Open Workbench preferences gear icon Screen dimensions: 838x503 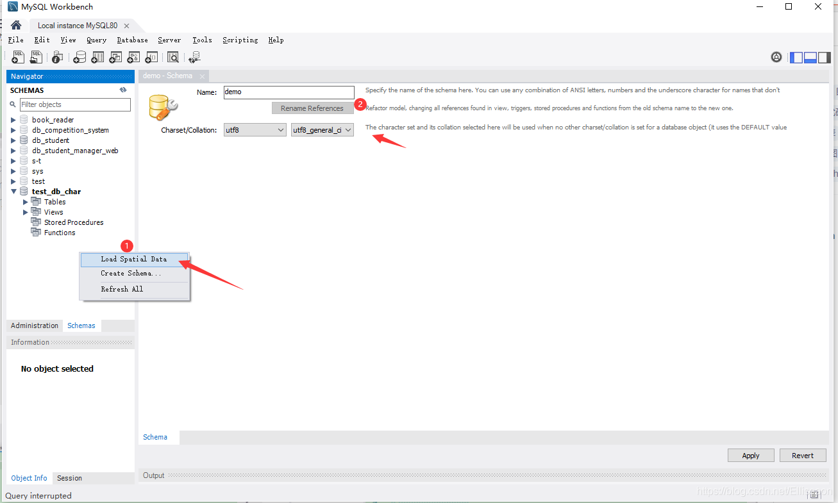click(x=776, y=57)
